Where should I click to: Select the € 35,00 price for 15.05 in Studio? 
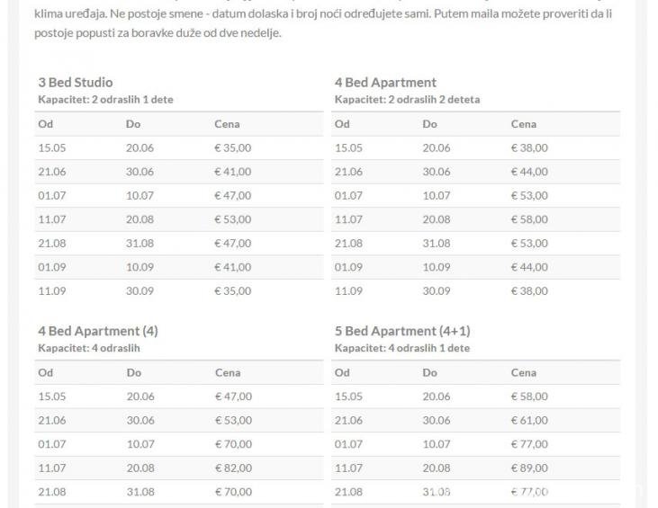point(233,148)
